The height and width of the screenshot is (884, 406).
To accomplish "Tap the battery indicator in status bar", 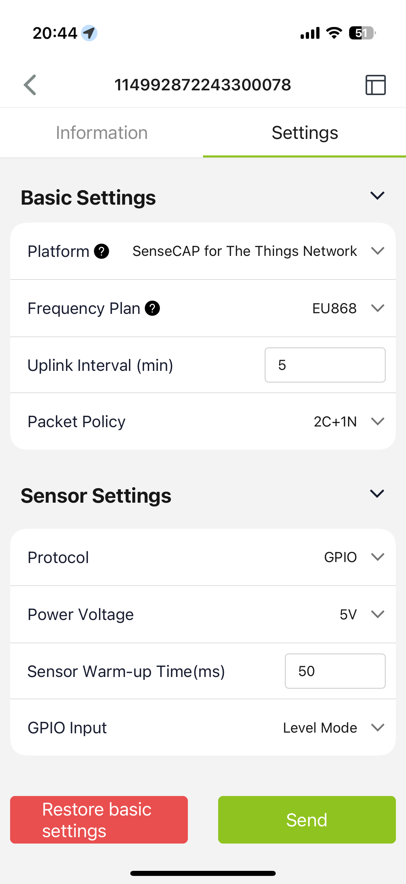I will 362,33.
